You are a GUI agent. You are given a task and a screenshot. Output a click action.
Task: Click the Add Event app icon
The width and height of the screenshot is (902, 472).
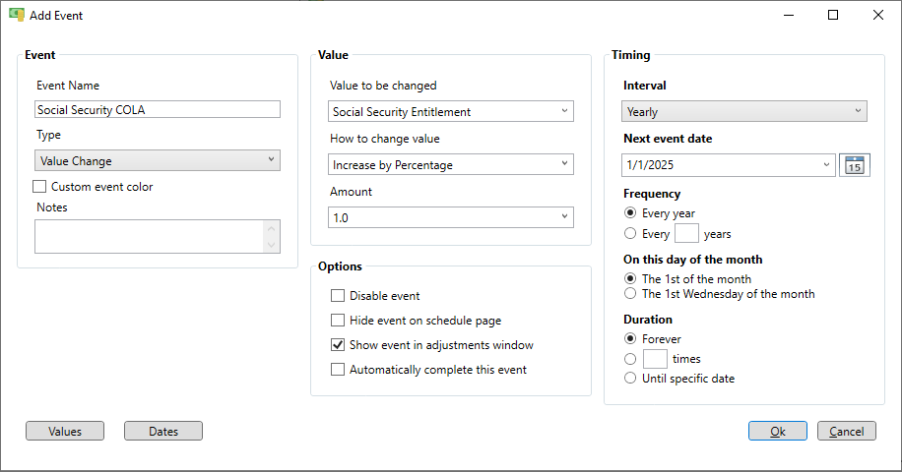pos(17,15)
